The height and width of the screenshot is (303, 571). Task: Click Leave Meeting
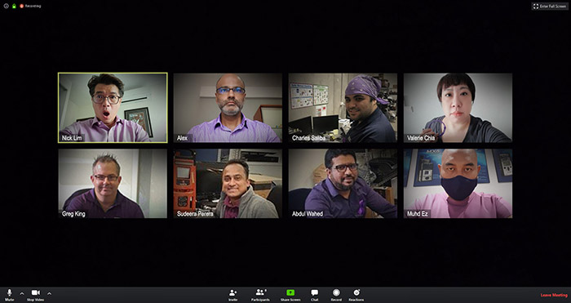pyautogui.click(x=554, y=295)
